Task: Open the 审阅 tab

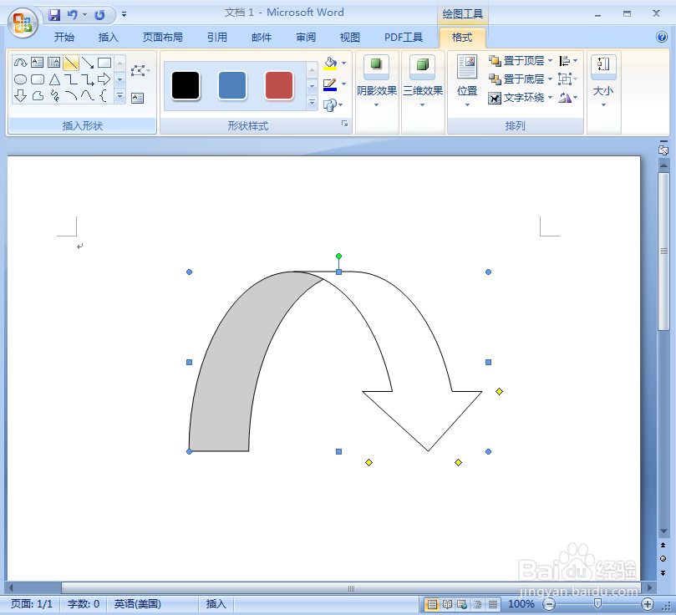Action: click(x=306, y=38)
